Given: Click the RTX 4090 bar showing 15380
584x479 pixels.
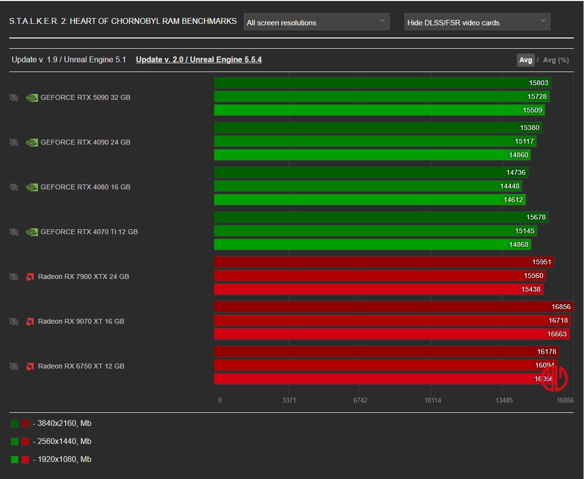Looking at the screenshot, I should (x=378, y=128).
